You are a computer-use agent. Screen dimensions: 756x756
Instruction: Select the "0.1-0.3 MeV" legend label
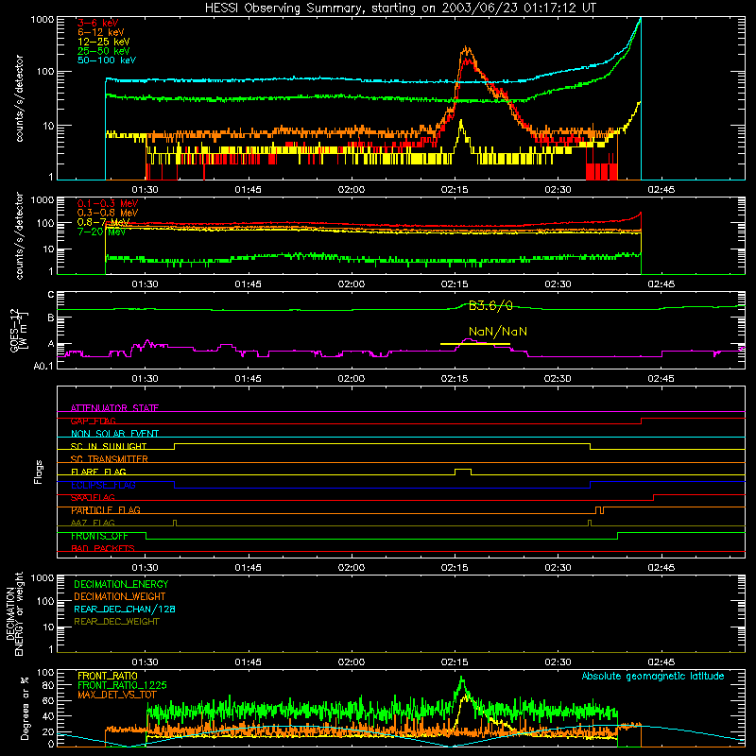[107, 203]
